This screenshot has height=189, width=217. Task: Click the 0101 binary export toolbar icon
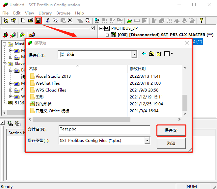97,20
